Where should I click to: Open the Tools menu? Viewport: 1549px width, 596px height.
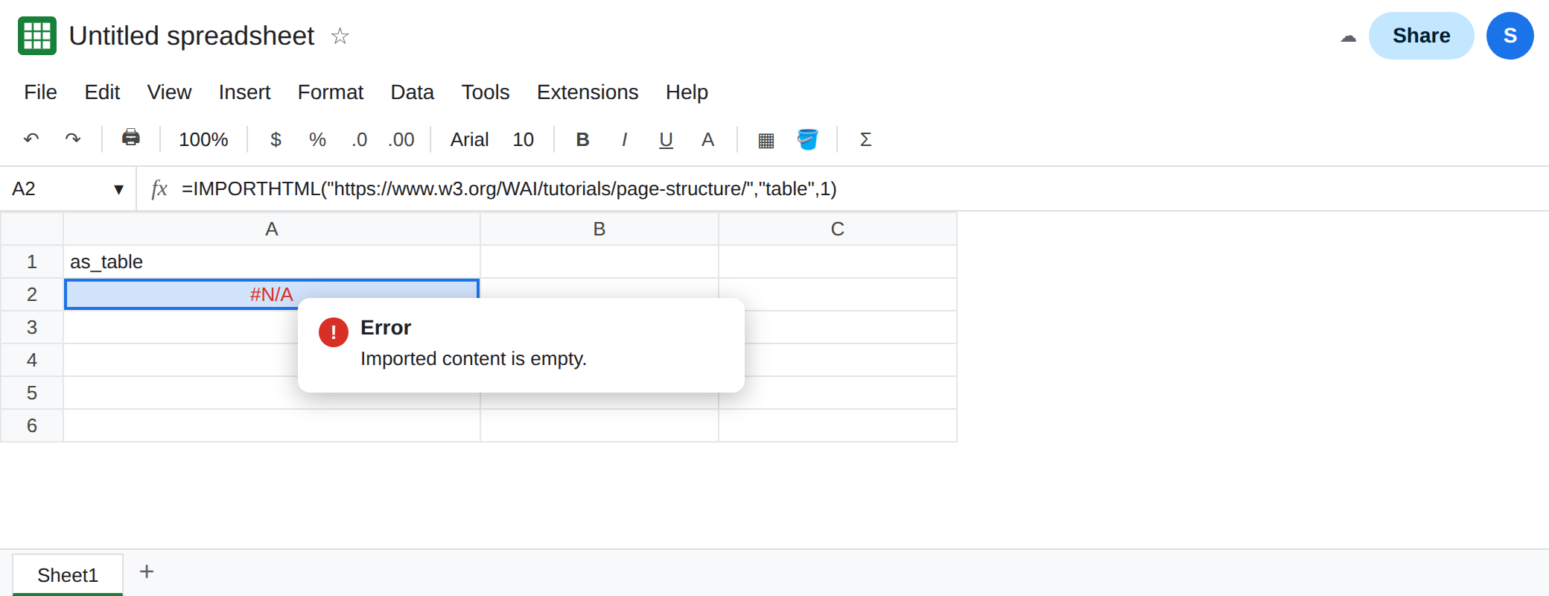[x=486, y=92]
